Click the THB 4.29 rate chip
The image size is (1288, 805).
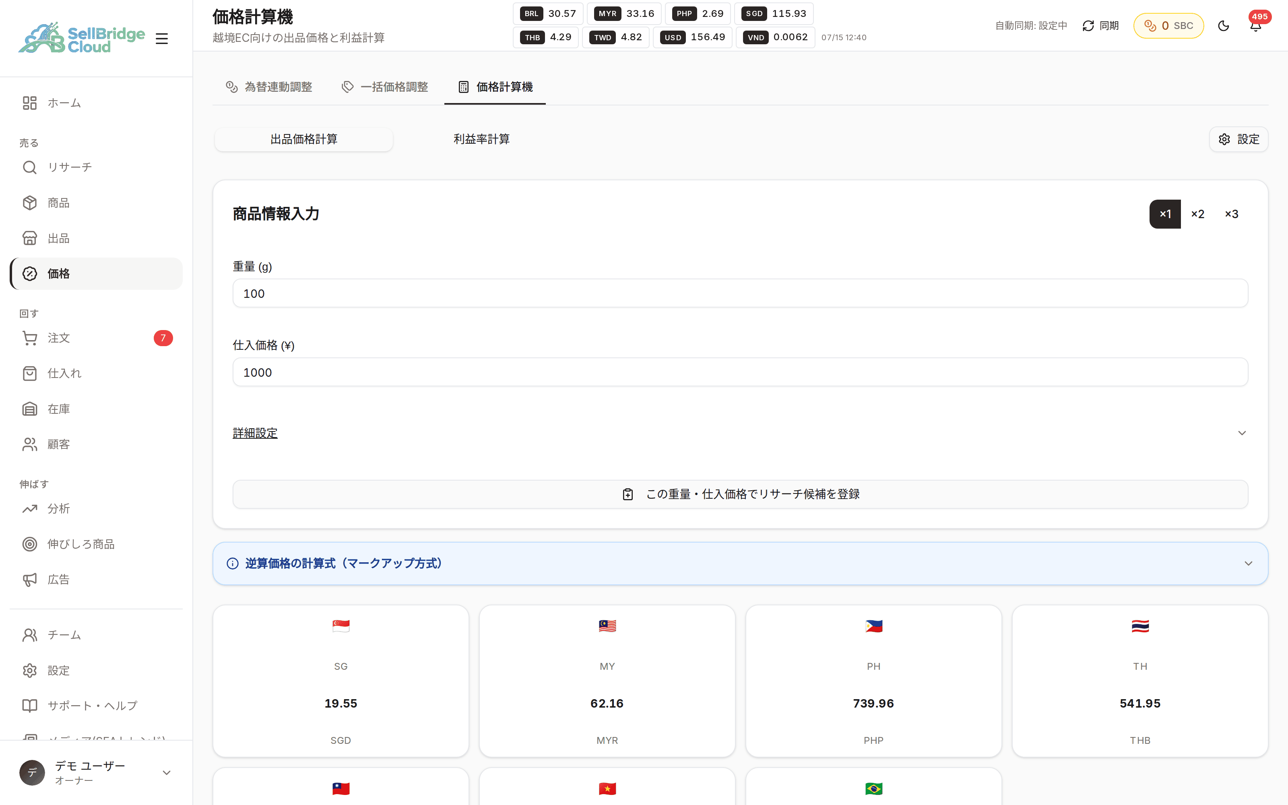(545, 37)
